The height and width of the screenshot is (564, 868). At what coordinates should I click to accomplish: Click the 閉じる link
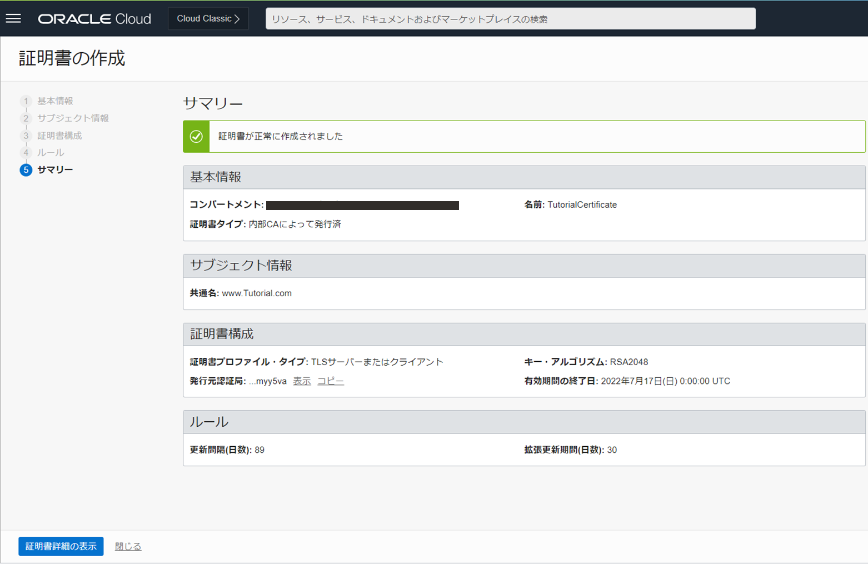pos(128,546)
